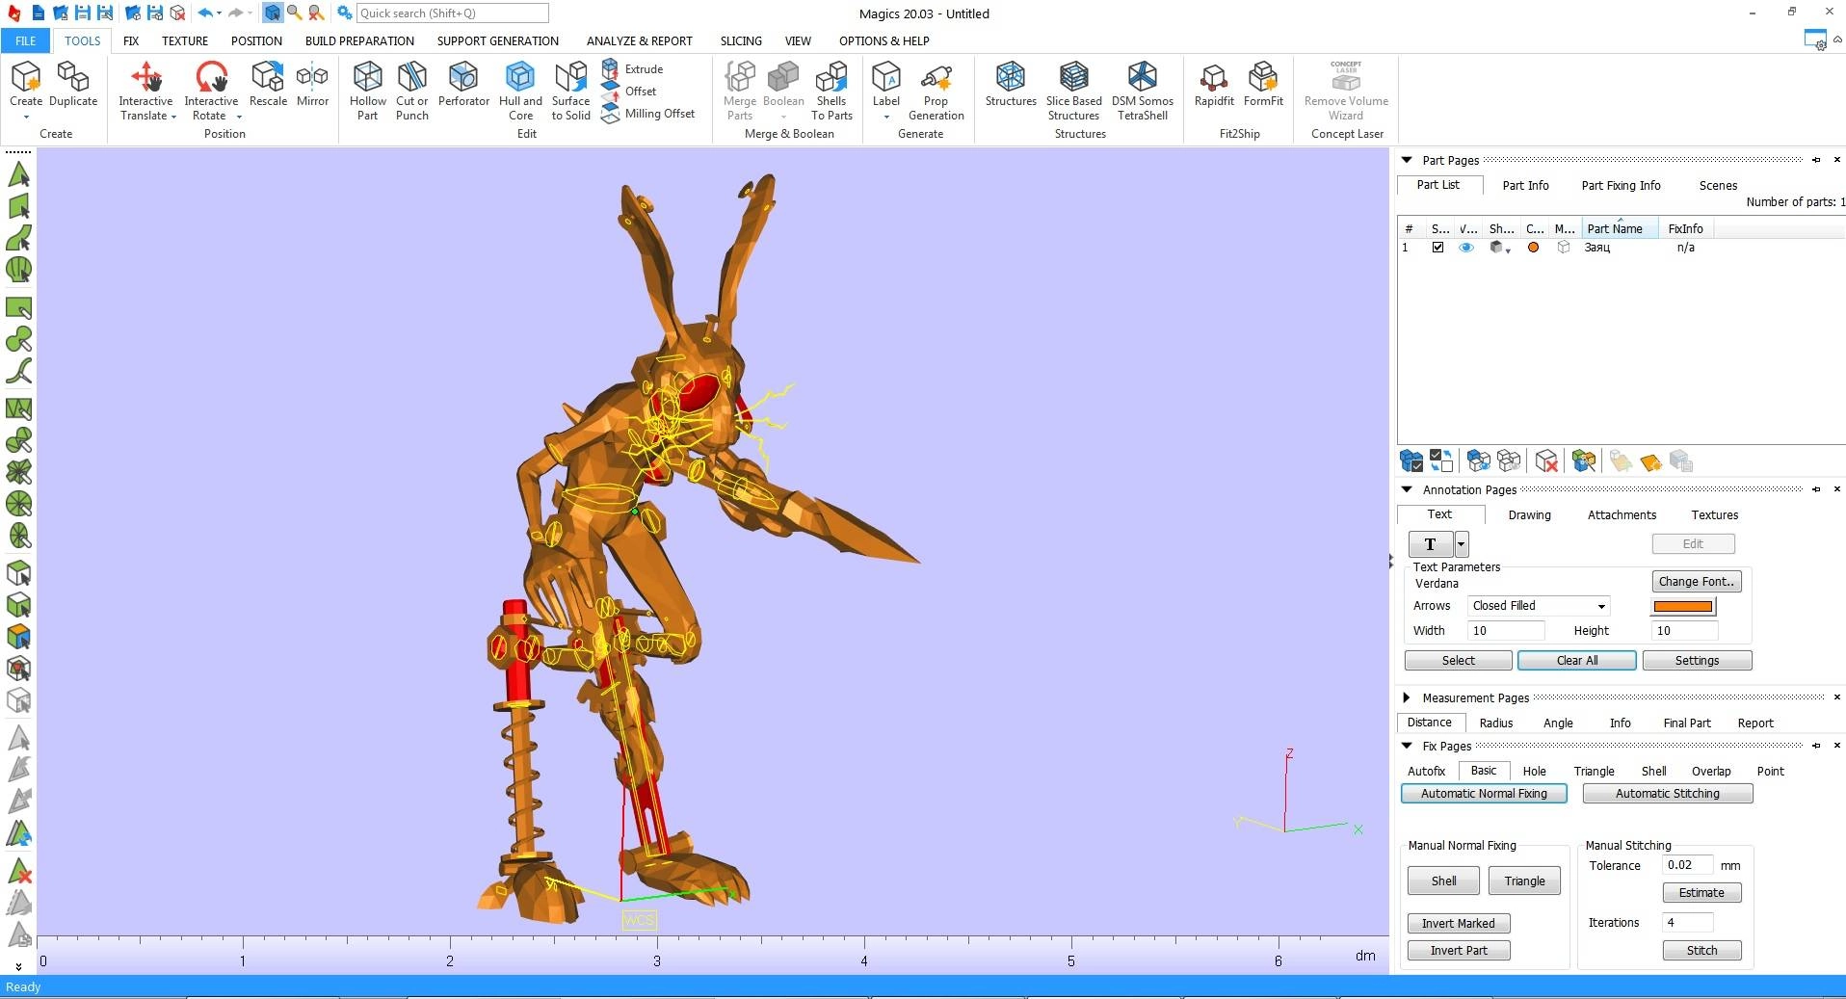This screenshot has width=1846, height=999.
Task: Click the Automatic Normal Fixing button
Action: coord(1484,794)
